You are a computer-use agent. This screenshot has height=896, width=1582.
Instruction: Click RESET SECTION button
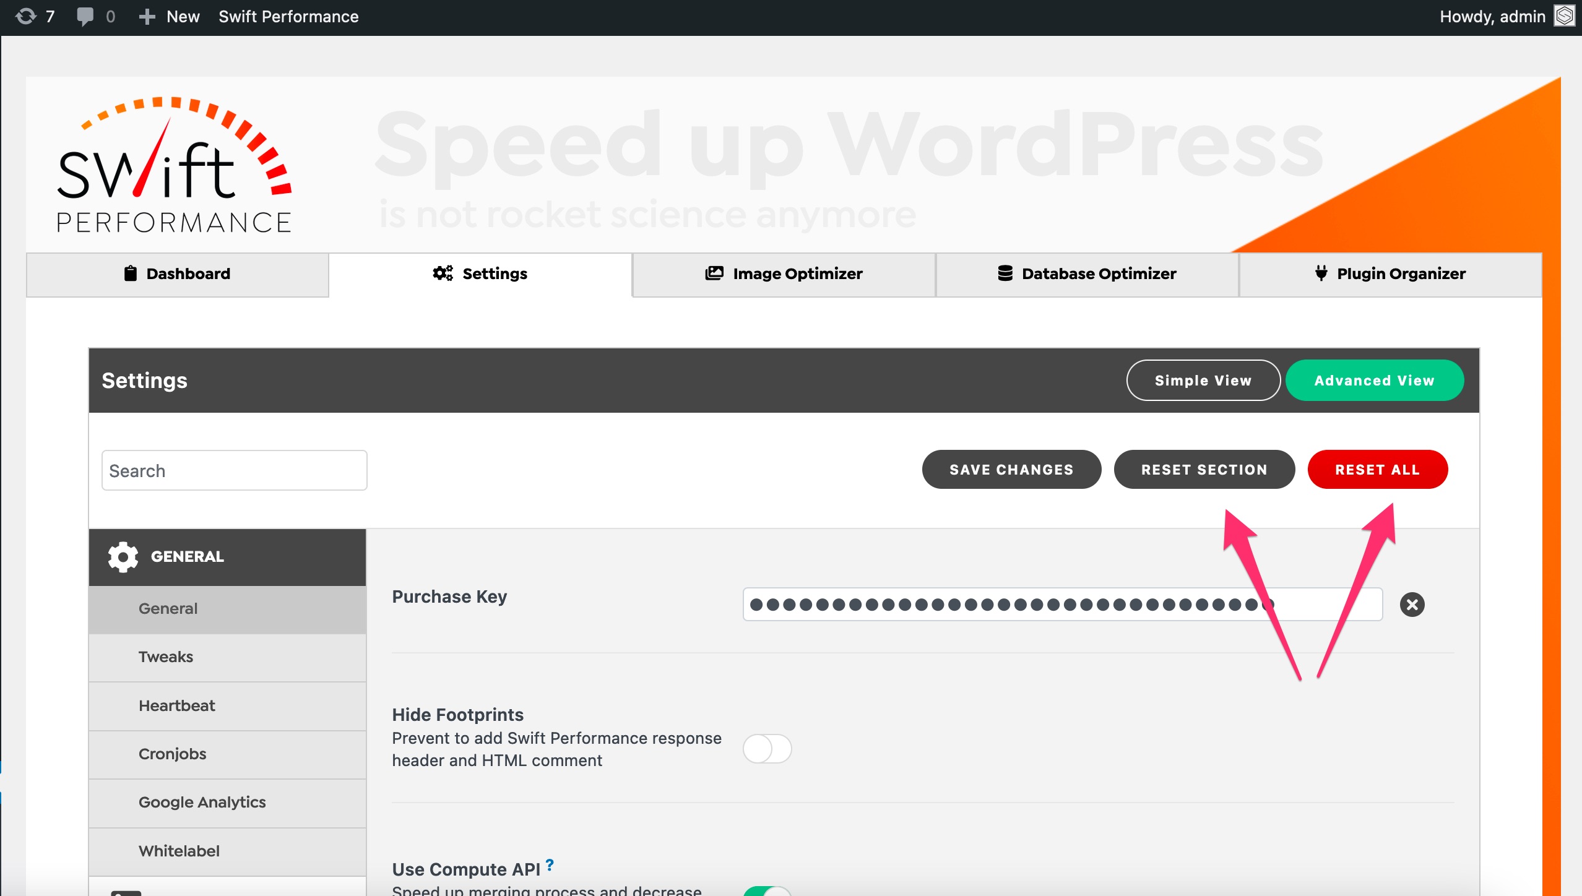tap(1204, 470)
